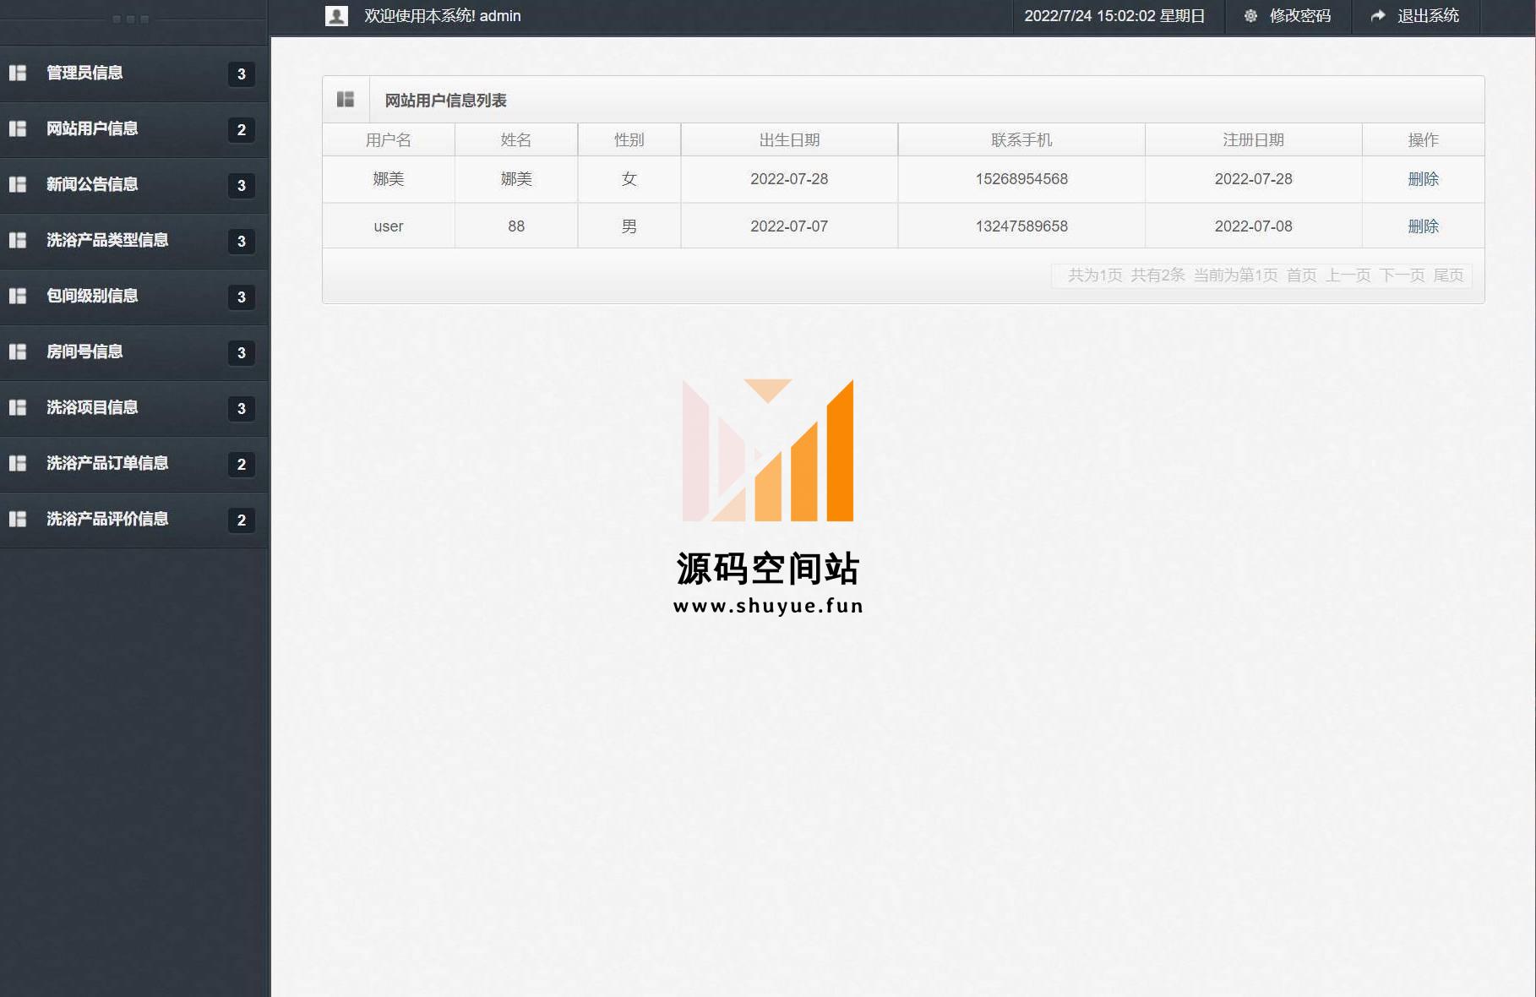
Task: Click the list icon in 网站用户信息列表 header
Action: (346, 100)
